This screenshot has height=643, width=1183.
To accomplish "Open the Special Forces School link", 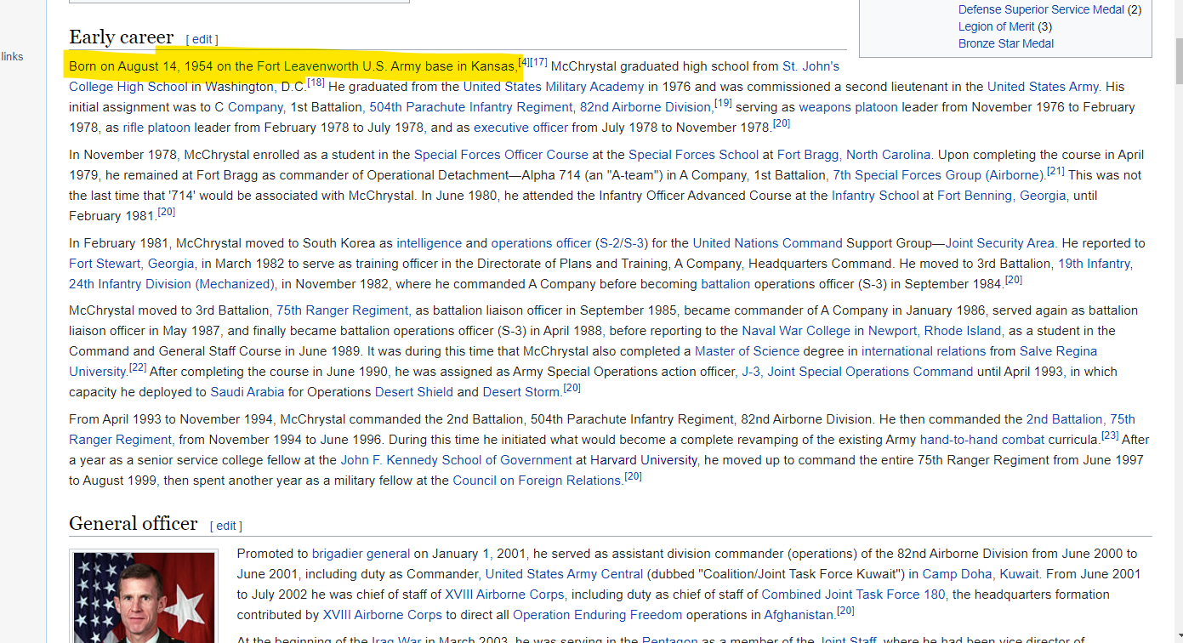I will point(693,155).
